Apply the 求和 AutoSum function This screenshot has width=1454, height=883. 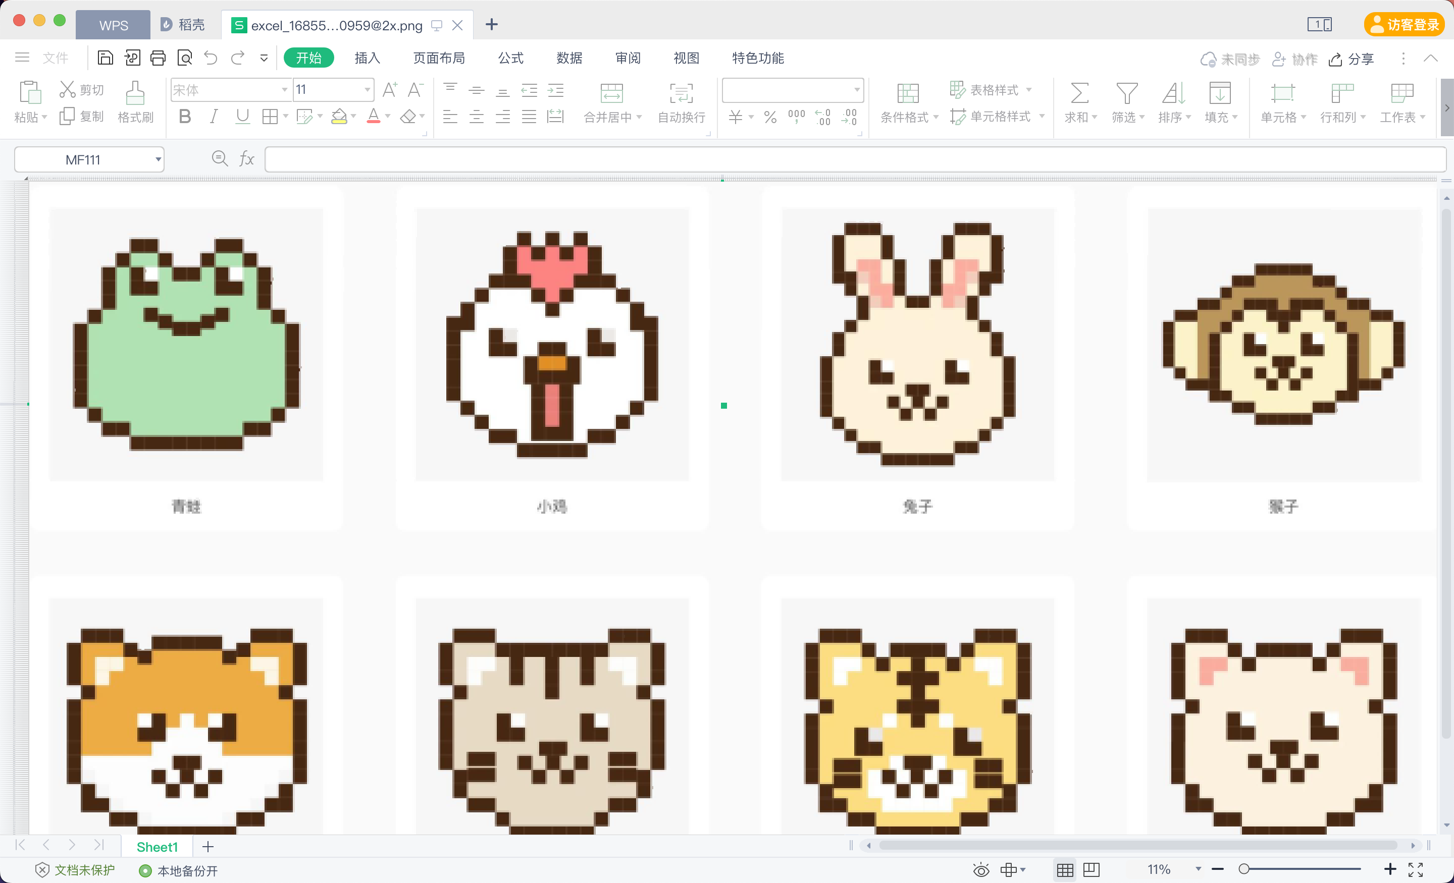pyautogui.click(x=1079, y=103)
